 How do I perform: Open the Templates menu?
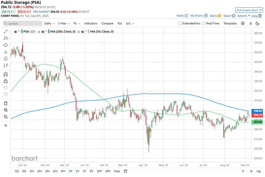[x=230, y=23]
